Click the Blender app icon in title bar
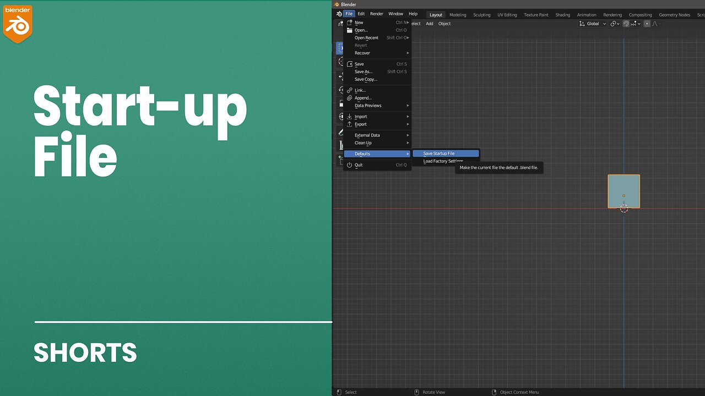Image resolution: width=705 pixels, height=396 pixels. [x=337, y=4]
